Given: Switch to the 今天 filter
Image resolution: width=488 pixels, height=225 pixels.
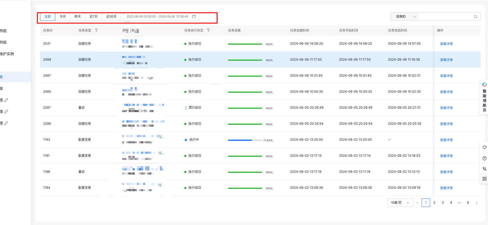Looking at the screenshot, I should point(63,17).
